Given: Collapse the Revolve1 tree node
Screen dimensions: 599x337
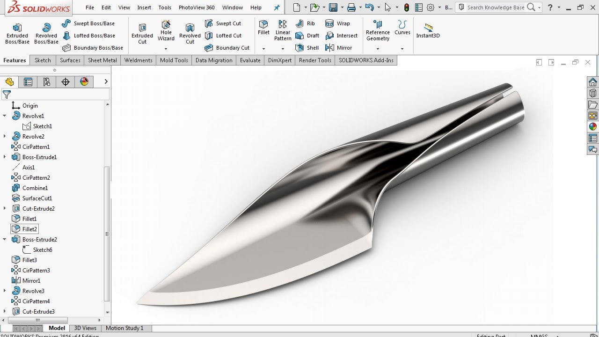Looking at the screenshot, I should pos(5,116).
